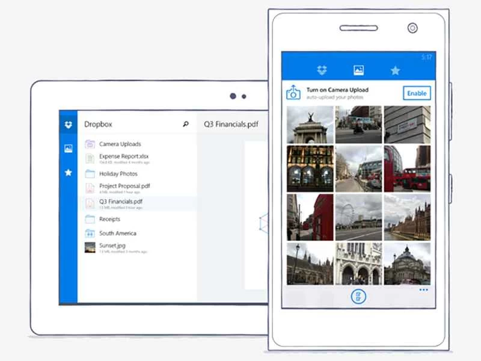The height and width of the screenshot is (361, 481).
Task: Tap the camera upload icon in the banner
Action: [293, 92]
